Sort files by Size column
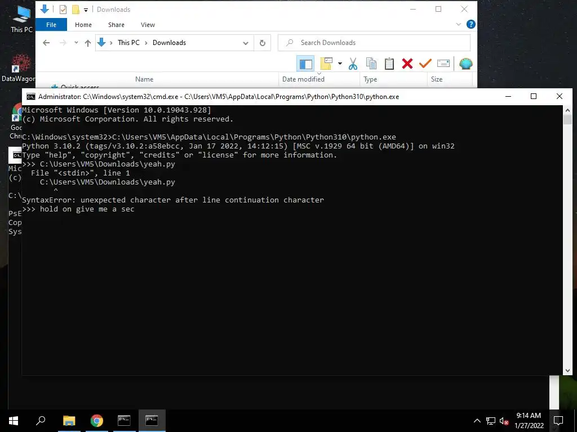 tap(437, 79)
